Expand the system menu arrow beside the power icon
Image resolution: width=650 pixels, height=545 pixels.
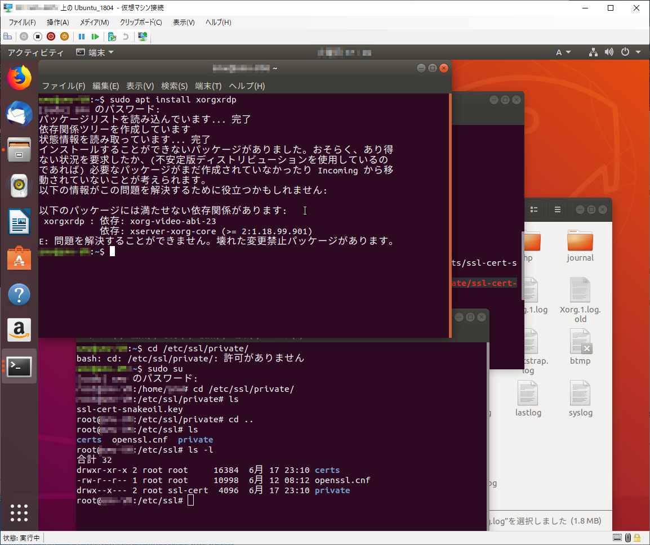638,52
